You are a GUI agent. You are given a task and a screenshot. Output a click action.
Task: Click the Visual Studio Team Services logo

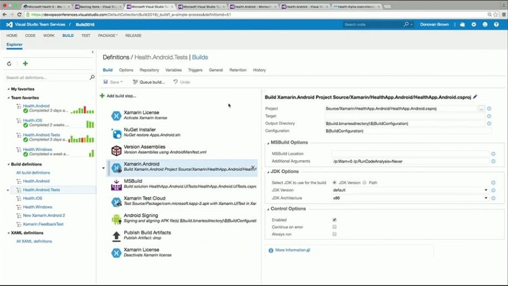tap(9, 24)
